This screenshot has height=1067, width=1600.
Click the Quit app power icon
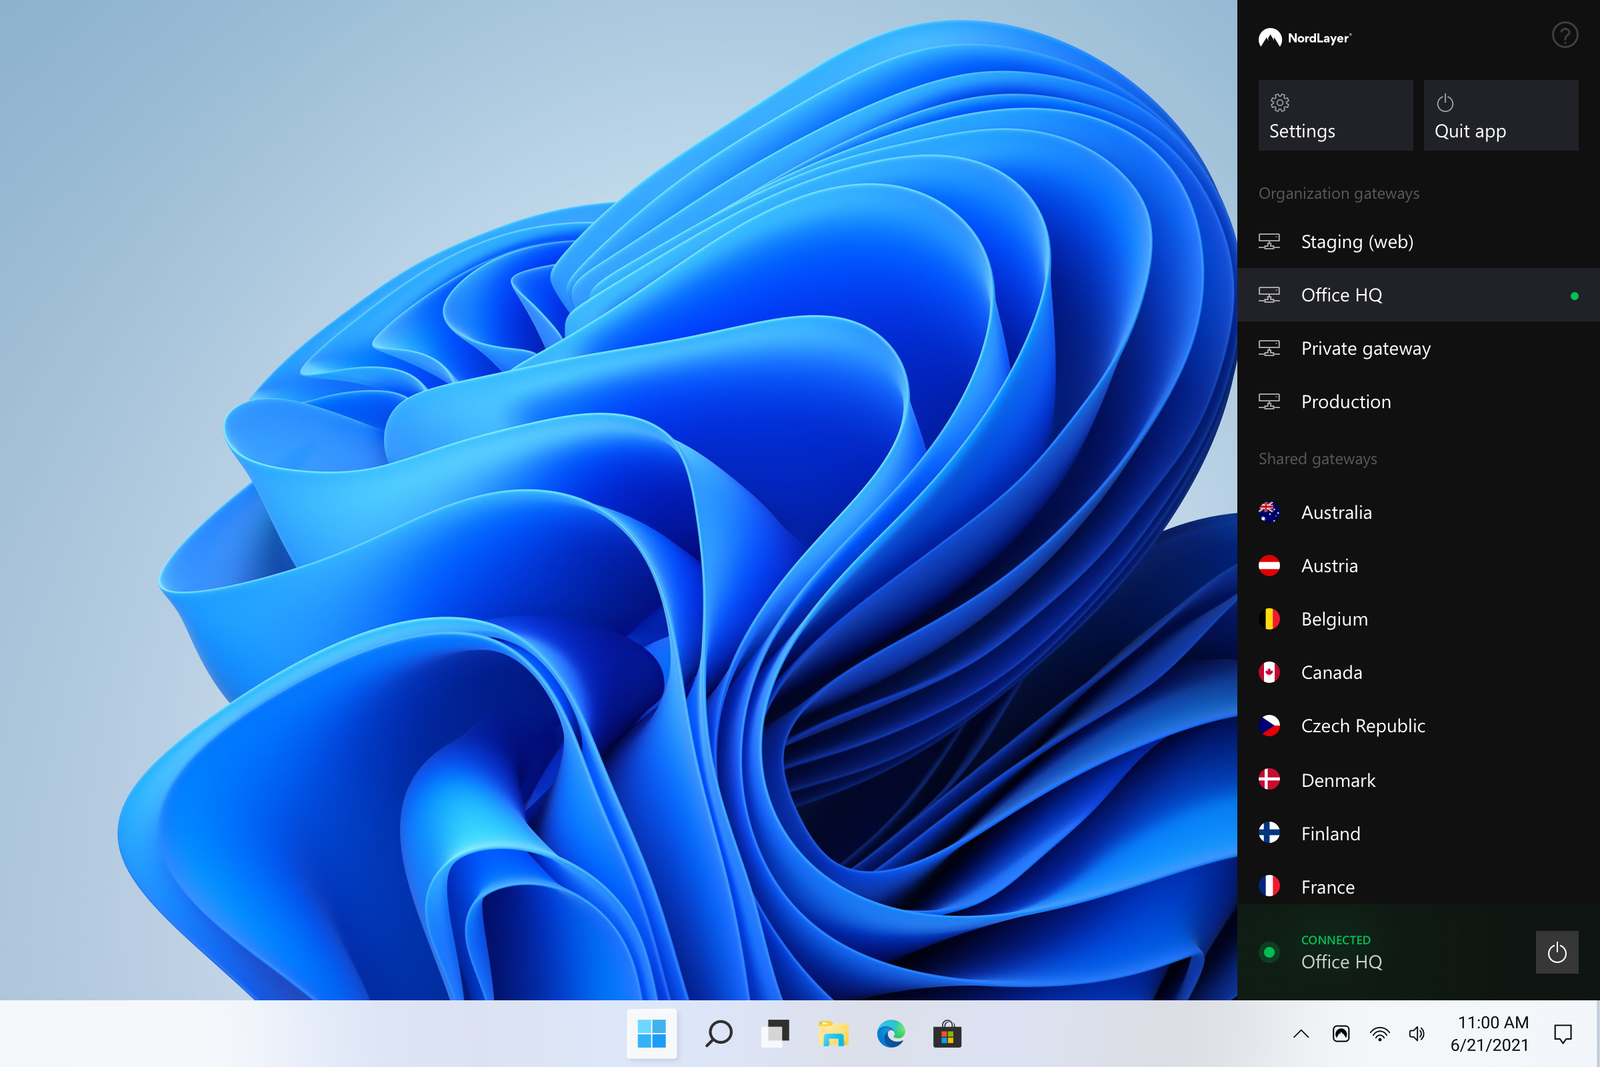pos(1445,102)
